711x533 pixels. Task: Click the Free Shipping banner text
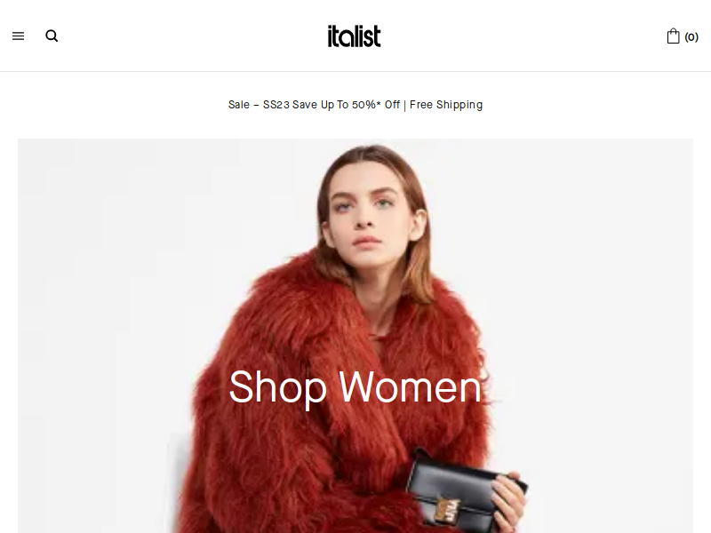[446, 105]
